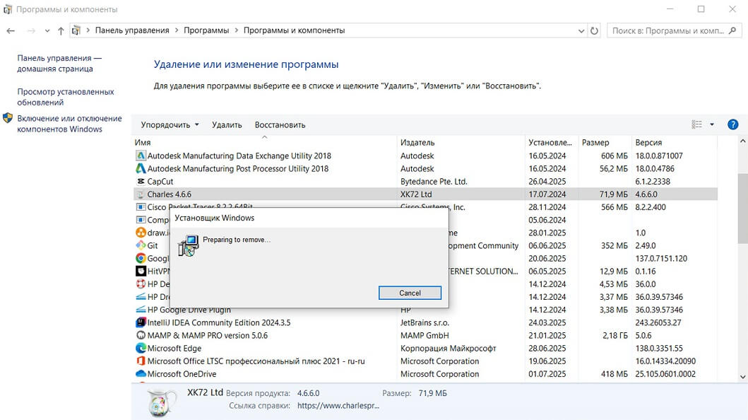Click the MAMP & MAMP PRO icon
This screenshot has height=420, width=748.
coord(141,336)
